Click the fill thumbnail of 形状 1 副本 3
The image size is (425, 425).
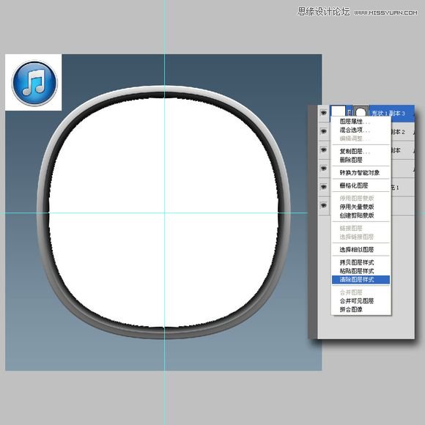[338, 111]
